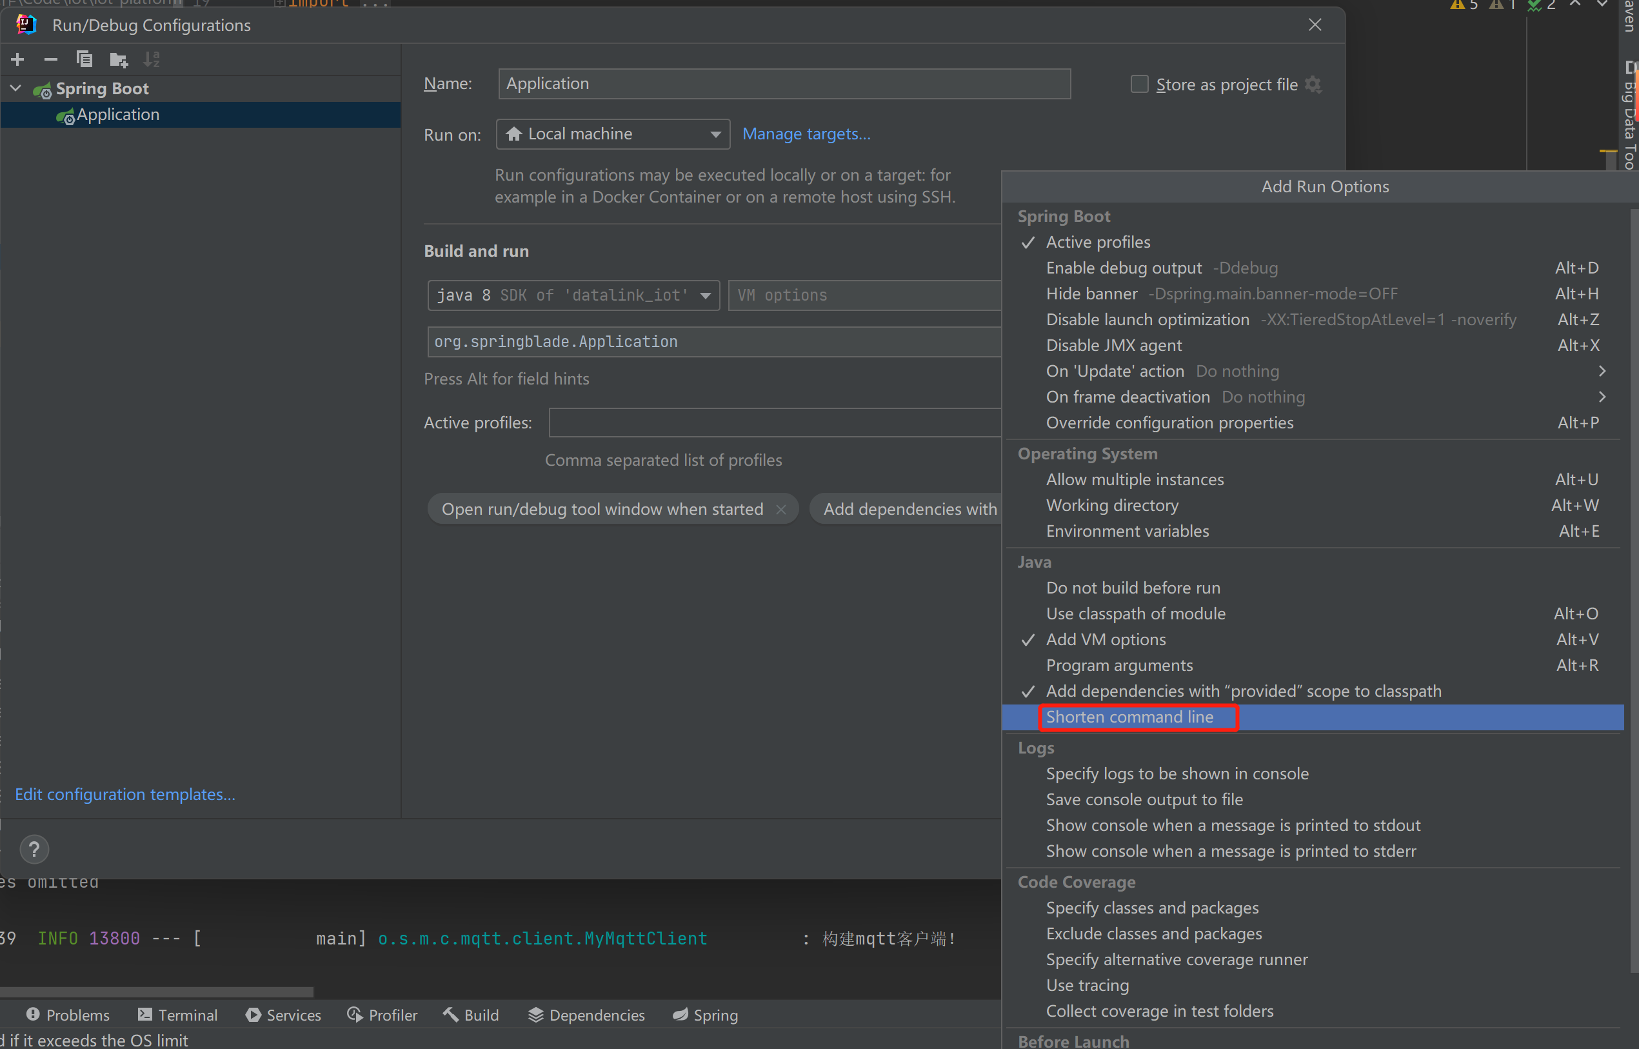Click the Remove Configuration minus icon

tap(50, 60)
